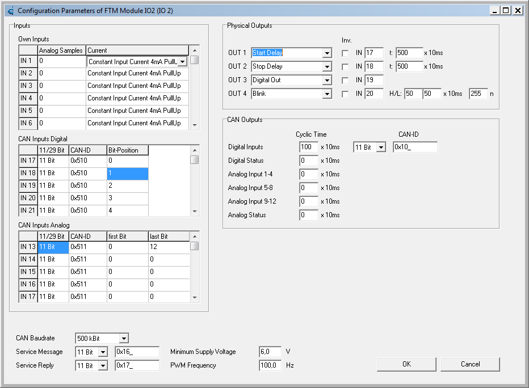Click the scroll-down arrow of CAN Inputs Digital table

click(x=195, y=212)
